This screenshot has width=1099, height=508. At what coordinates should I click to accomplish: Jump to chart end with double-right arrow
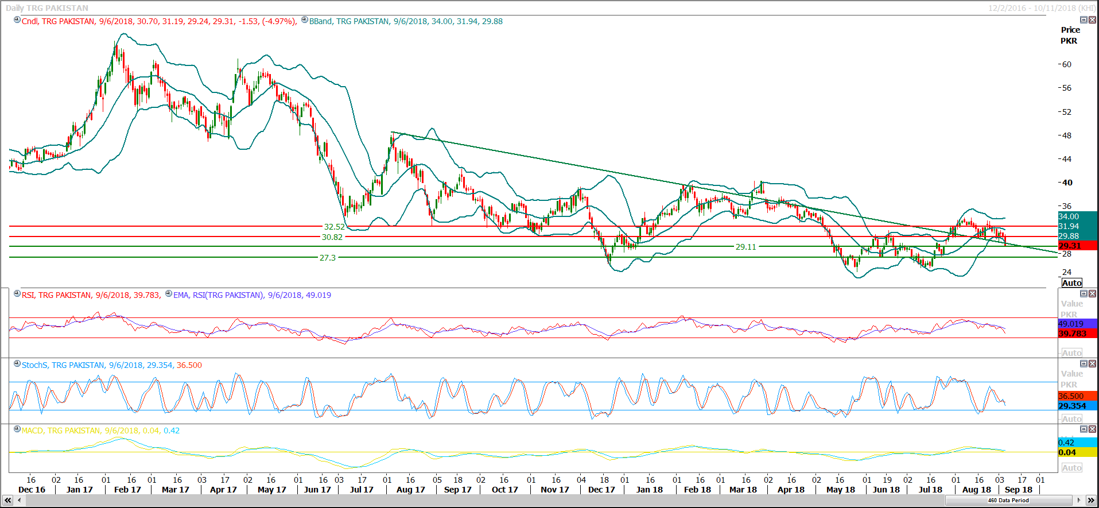1091,501
